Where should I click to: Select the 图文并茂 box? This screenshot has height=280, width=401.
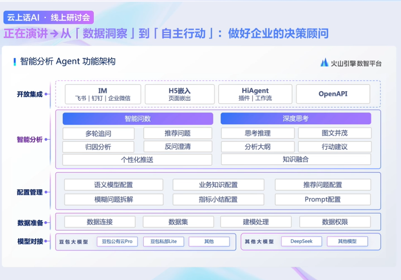coord(335,133)
